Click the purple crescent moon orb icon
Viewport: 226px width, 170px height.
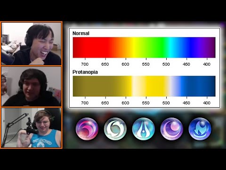tap(172, 129)
